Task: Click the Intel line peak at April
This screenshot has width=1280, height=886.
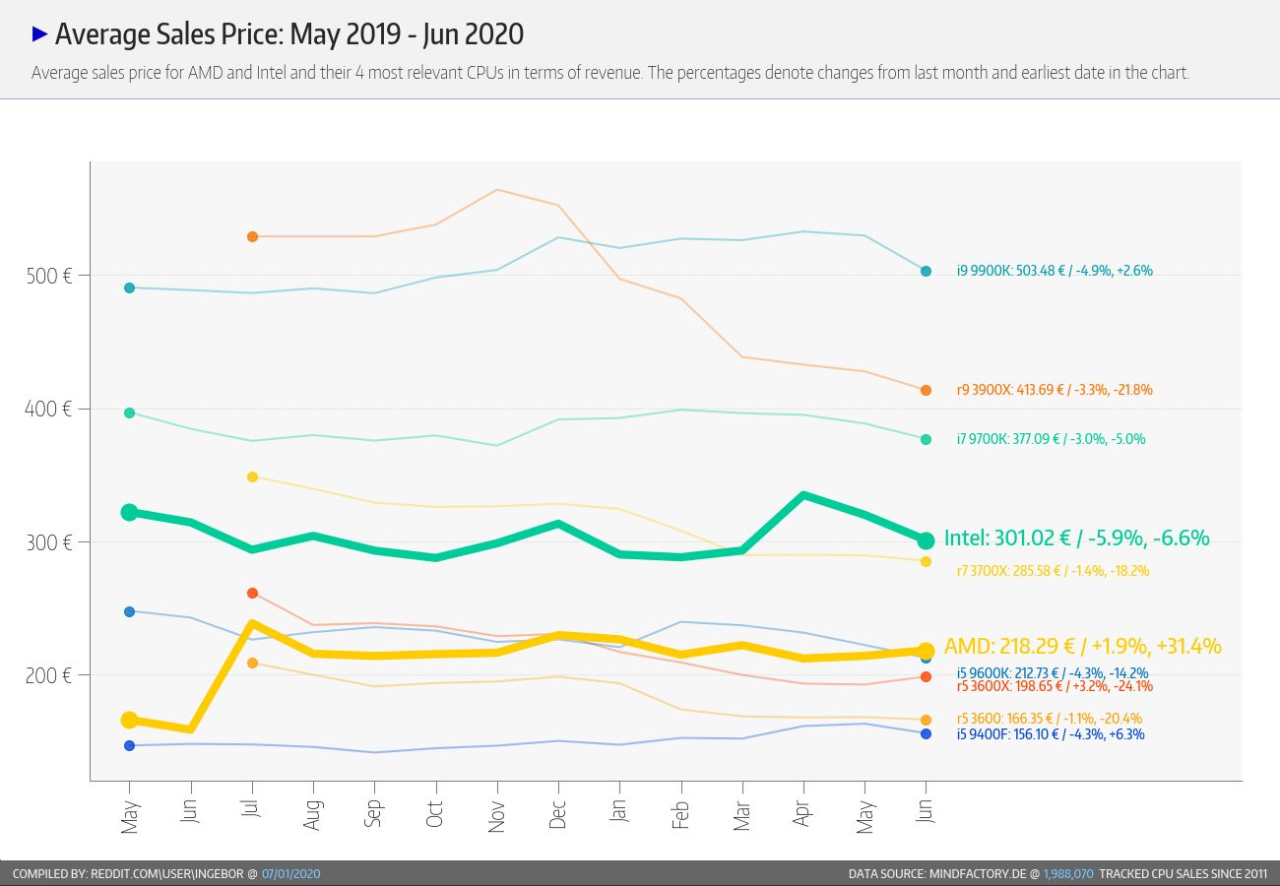Action: click(803, 495)
